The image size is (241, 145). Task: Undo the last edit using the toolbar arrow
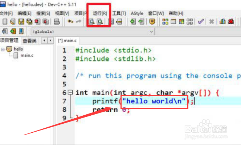[70, 21]
